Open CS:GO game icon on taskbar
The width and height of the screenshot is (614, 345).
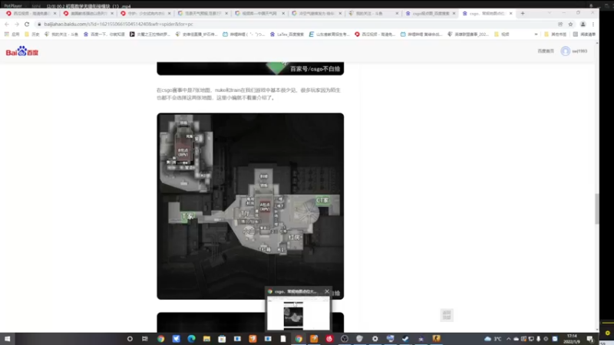(x=436, y=339)
